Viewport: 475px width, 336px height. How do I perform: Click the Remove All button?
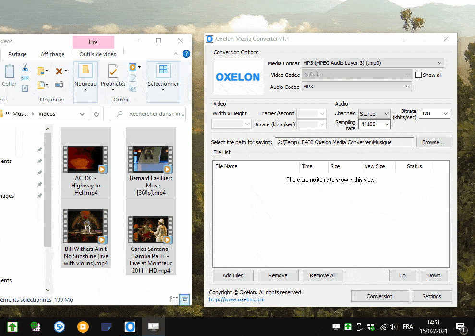click(323, 275)
